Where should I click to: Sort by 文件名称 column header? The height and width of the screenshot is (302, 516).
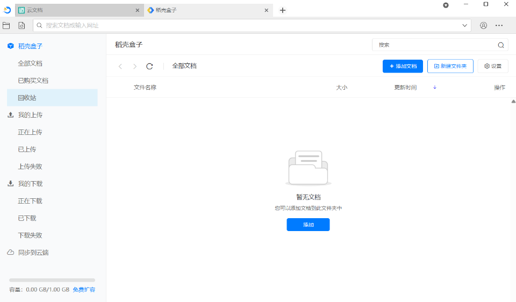145,87
